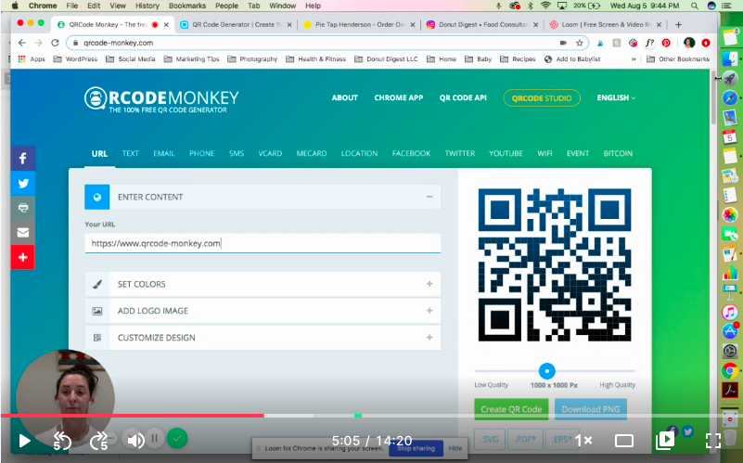
Task: Open the CHROME APP link
Action: (399, 97)
